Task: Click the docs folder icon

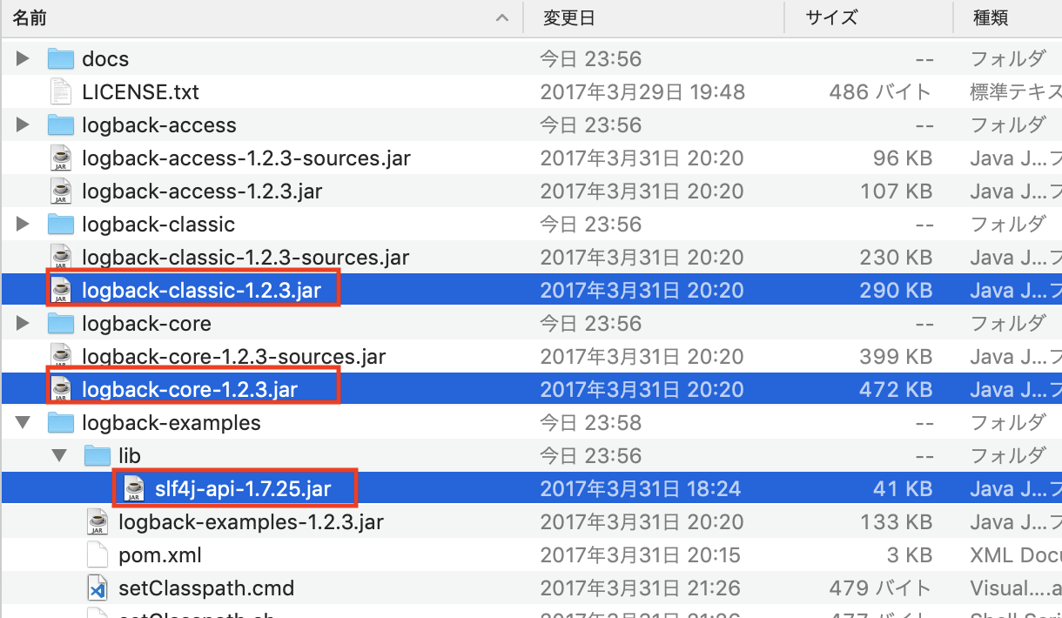Action: [60, 59]
